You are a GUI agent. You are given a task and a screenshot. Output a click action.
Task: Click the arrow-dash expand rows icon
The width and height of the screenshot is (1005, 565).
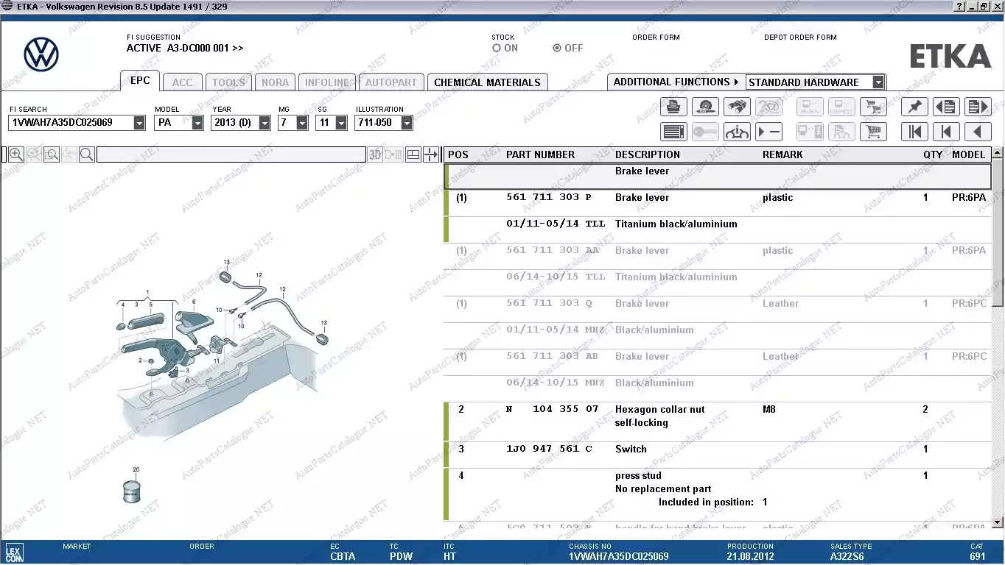768,132
